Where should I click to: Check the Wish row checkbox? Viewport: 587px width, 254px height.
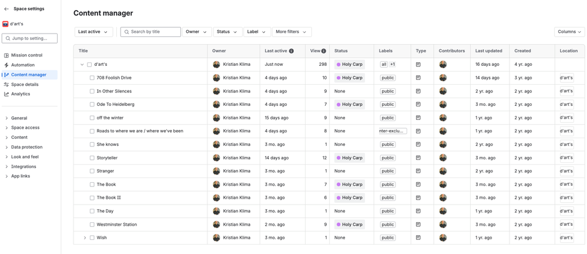(92, 238)
